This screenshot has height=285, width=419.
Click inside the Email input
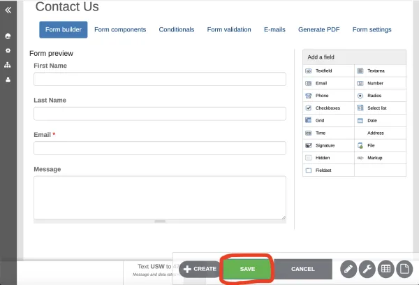(x=160, y=148)
